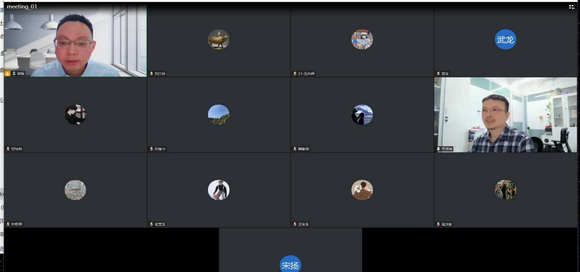Click the blue 宋扬 avatar circle
Viewport: 580px width, 272px height.
[290, 265]
